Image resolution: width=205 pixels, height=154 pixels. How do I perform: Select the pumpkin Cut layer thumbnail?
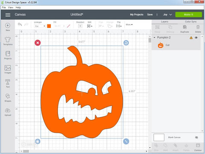coord(161,45)
